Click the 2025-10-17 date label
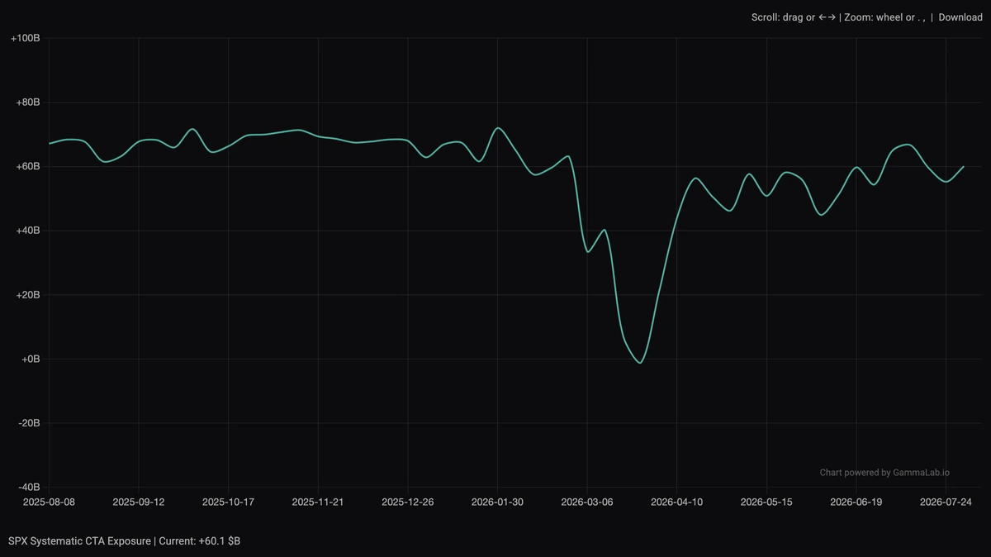The height and width of the screenshot is (557, 991). click(x=228, y=502)
